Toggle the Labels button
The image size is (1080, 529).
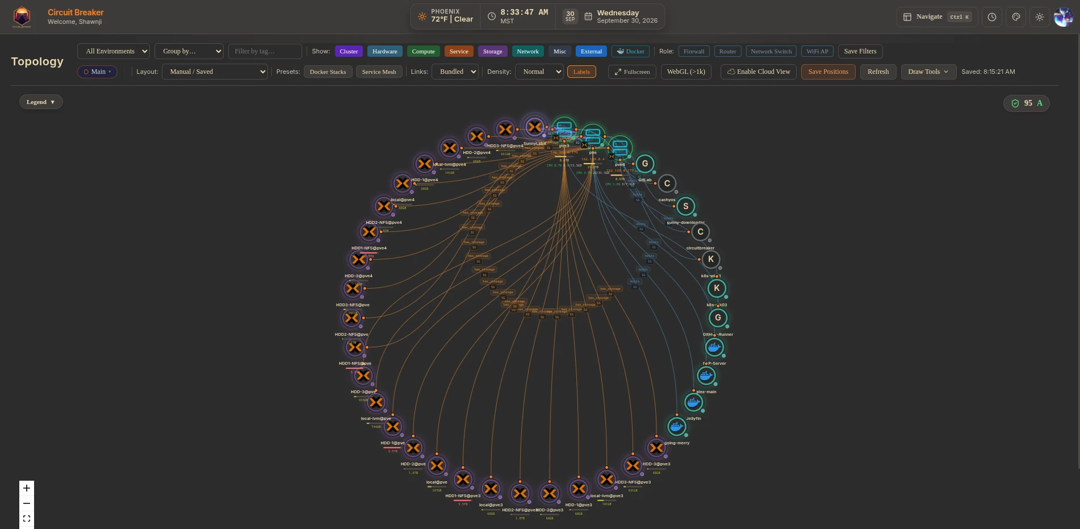[581, 72]
